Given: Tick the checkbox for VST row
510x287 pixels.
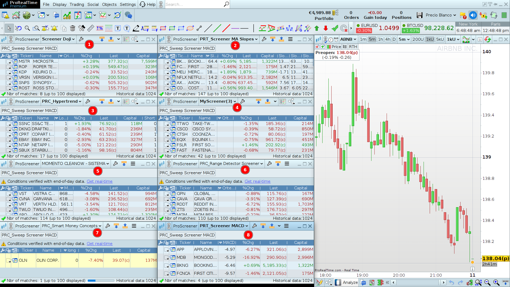Looking at the screenshot, I should coord(9,194).
